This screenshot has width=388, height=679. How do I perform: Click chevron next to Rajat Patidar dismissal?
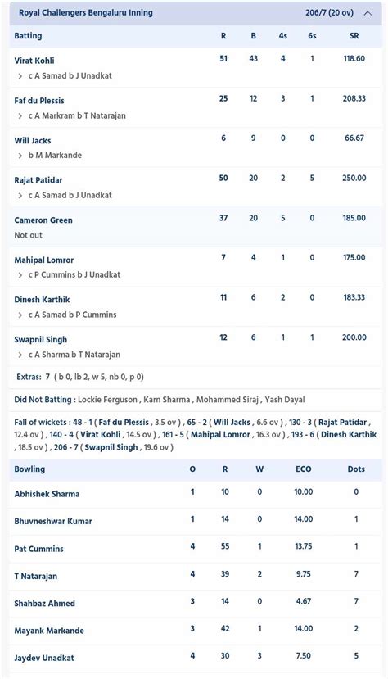click(x=20, y=196)
